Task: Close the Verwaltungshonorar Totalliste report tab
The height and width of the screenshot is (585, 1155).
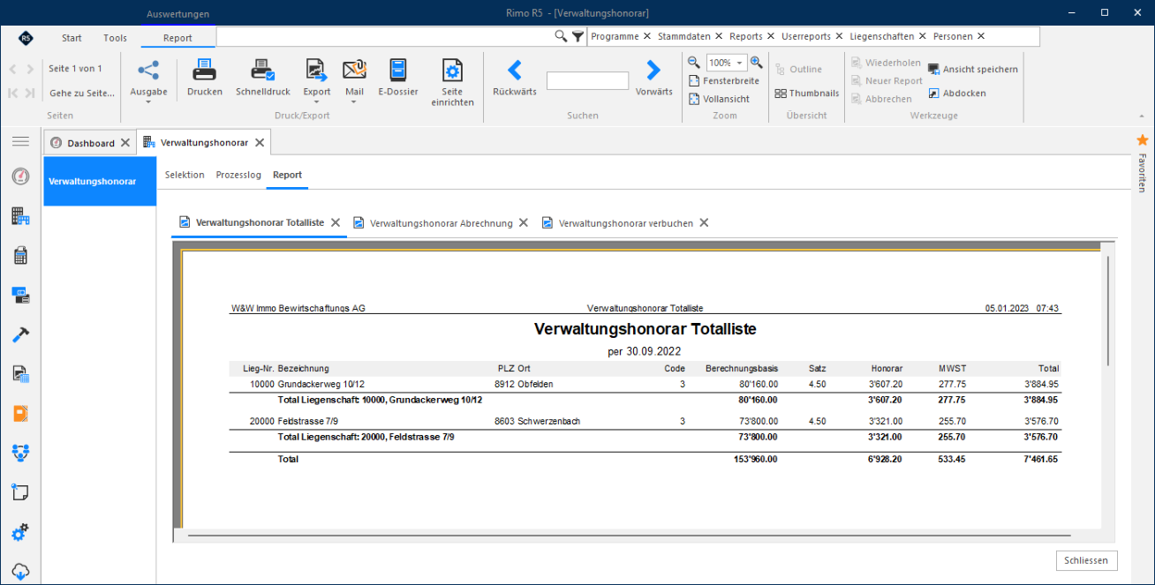Action: (336, 223)
